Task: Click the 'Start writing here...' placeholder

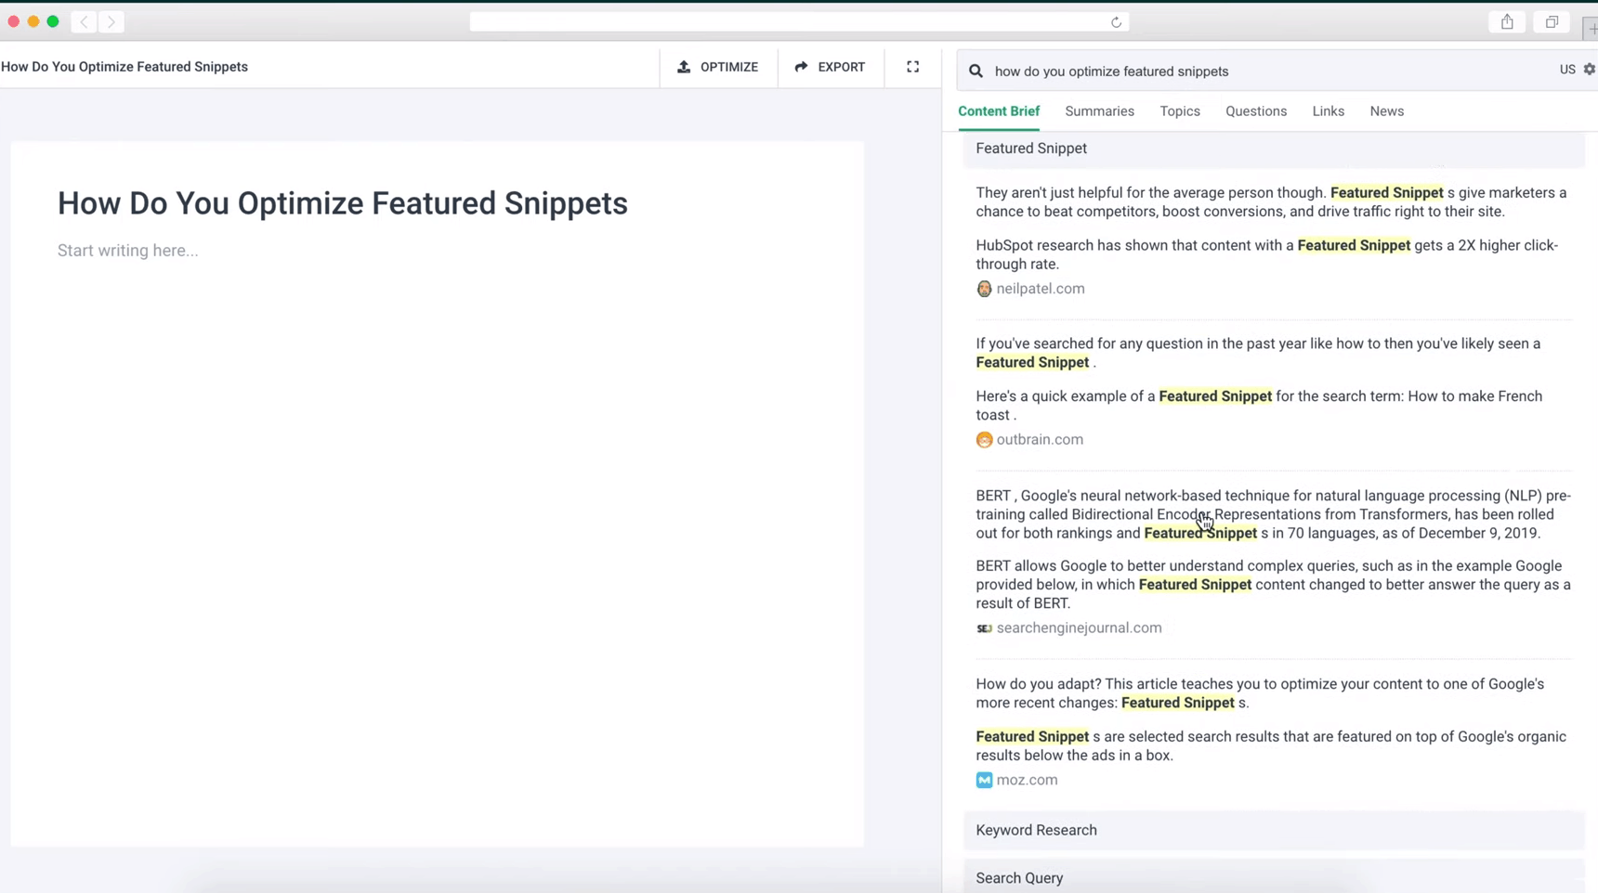Action: click(x=128, y=251)
